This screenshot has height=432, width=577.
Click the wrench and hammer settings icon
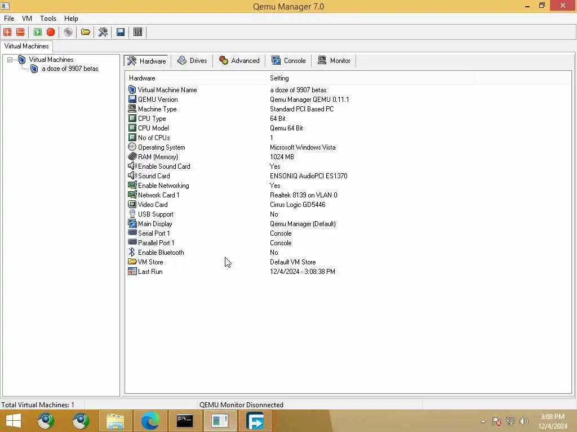pos(103,32)
